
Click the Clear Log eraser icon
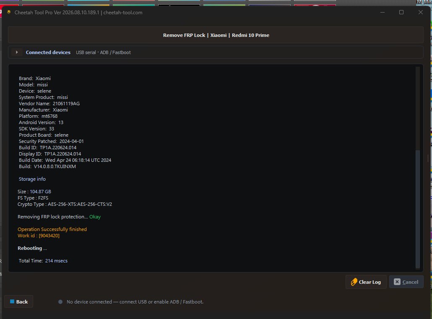pyautogui.click(x=354, y=282)
